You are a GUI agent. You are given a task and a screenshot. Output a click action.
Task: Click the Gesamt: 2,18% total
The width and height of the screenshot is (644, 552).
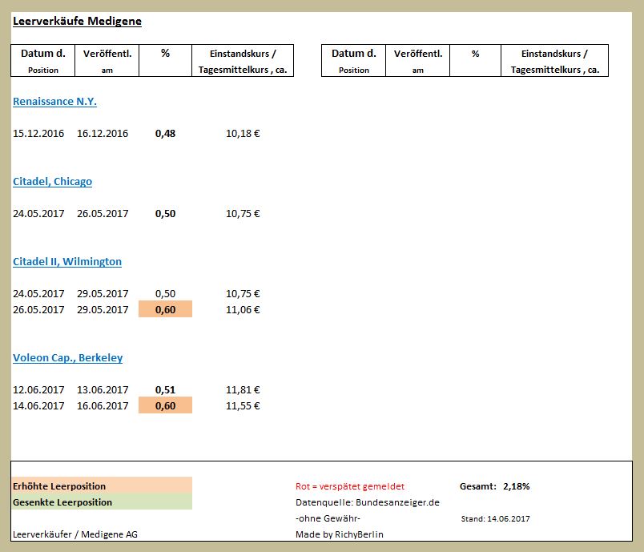494,486
